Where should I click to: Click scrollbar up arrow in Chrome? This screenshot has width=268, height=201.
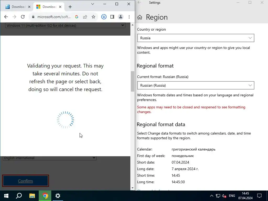pos(132,25)
